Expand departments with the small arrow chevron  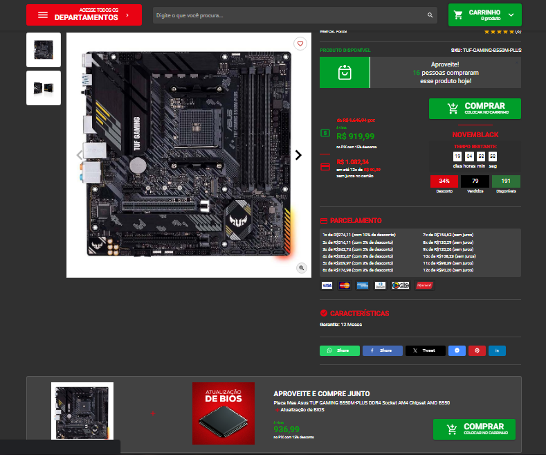pyautogui.click(x=127, y=15)
